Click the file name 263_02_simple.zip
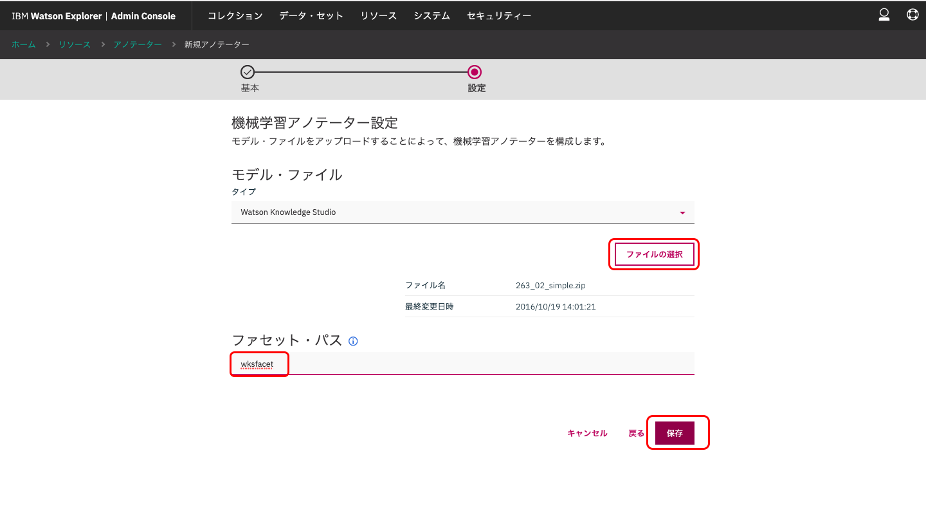Image resolution: width=926 pixels, height=509 pixels. click(x=550, y=285)
